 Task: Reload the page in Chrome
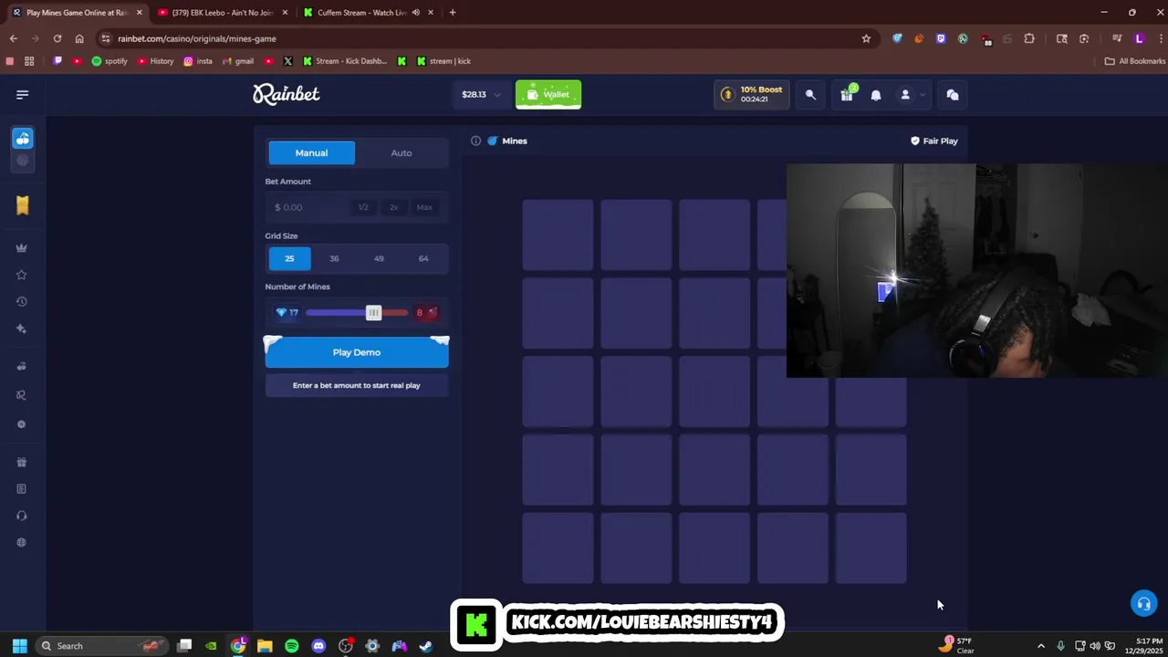coord(57,38)
